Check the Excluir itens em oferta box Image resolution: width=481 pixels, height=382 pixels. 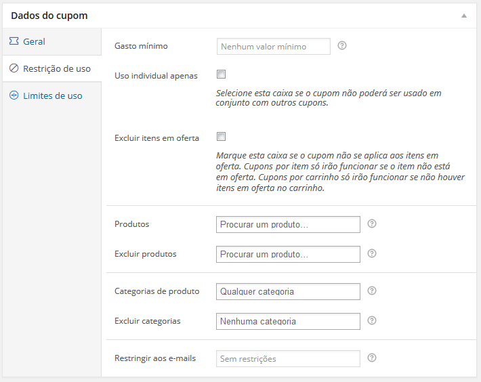[x=221, y=137]
